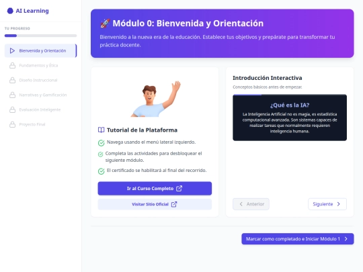Click the TU PROGRESO label
The image size is (363, 272).
click(x=17, y=28)
